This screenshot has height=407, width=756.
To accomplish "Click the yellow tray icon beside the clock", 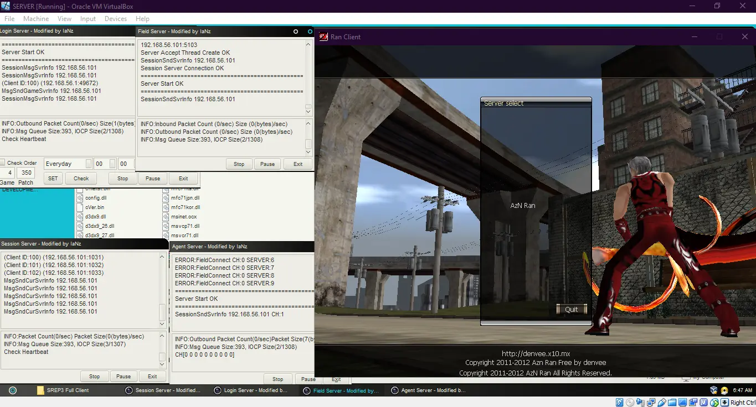I will (724, 390).
